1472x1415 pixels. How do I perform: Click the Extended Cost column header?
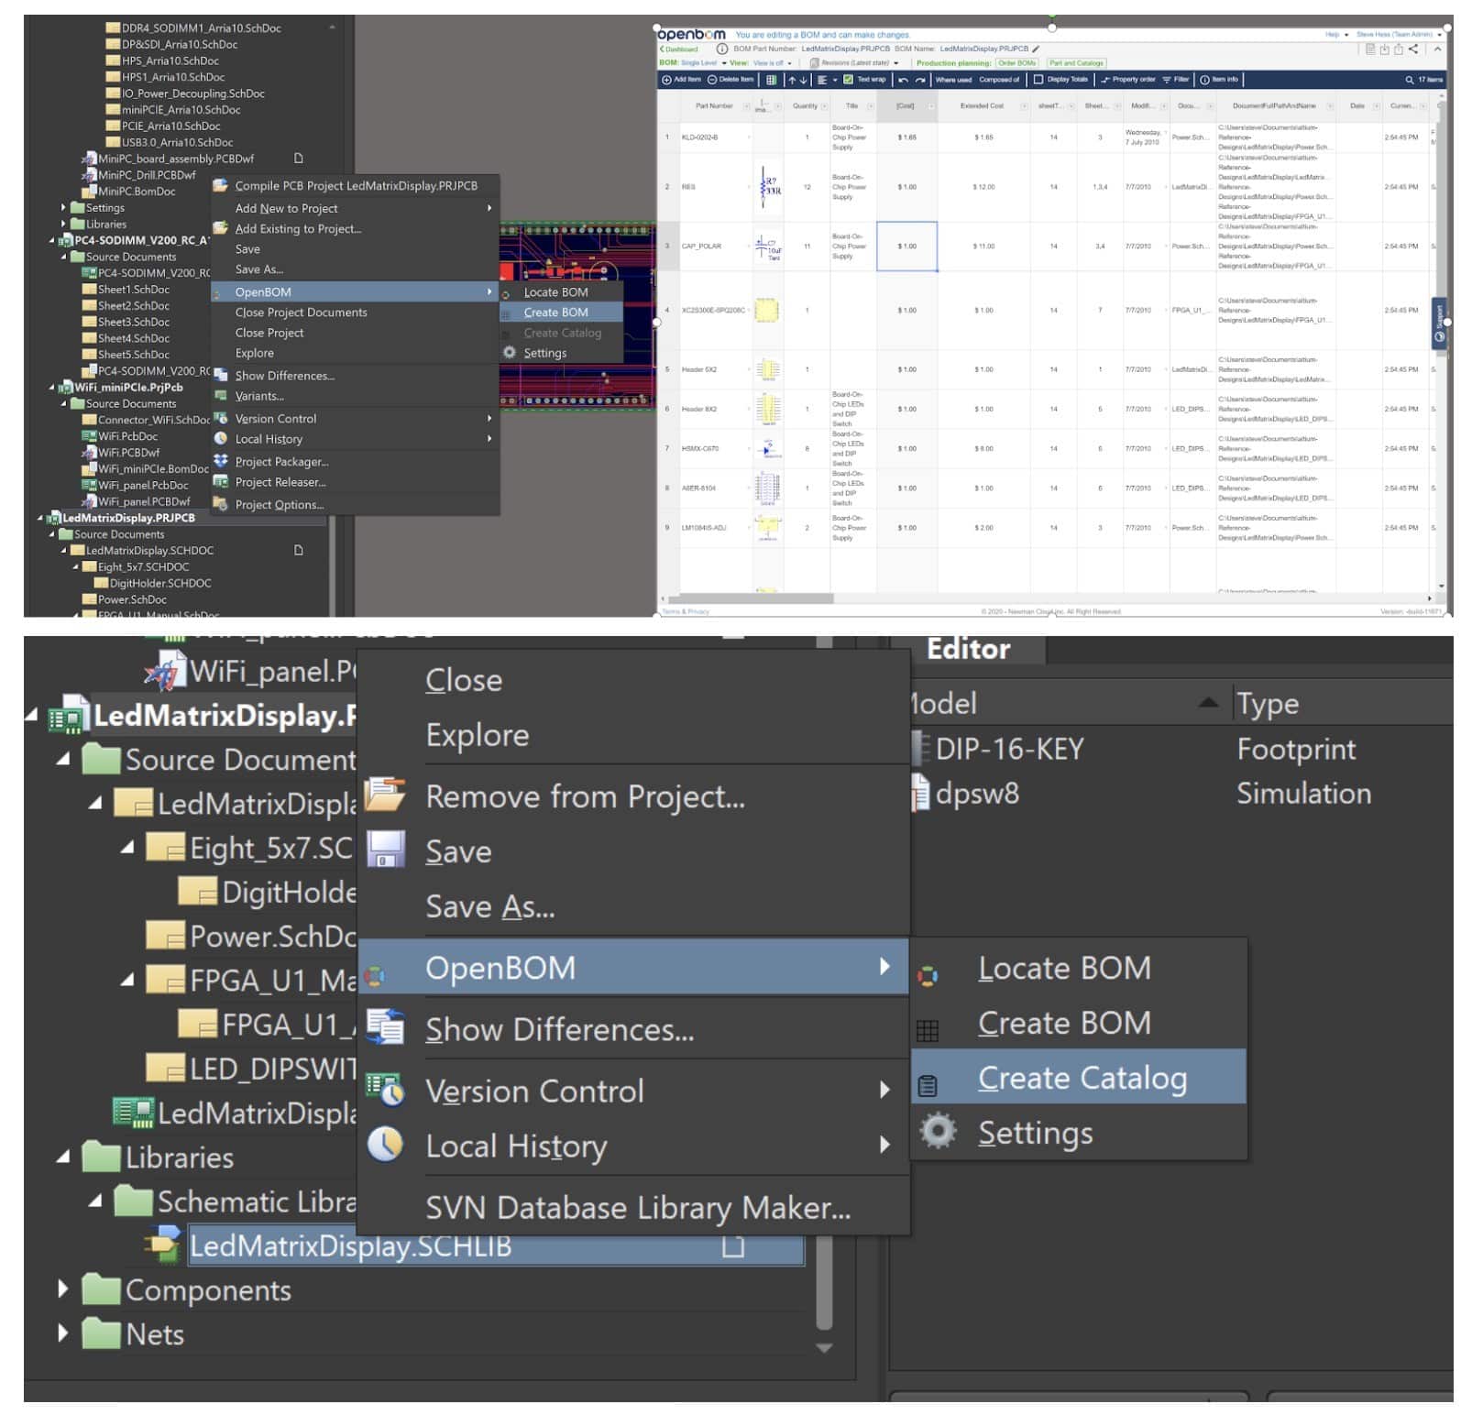982,106
